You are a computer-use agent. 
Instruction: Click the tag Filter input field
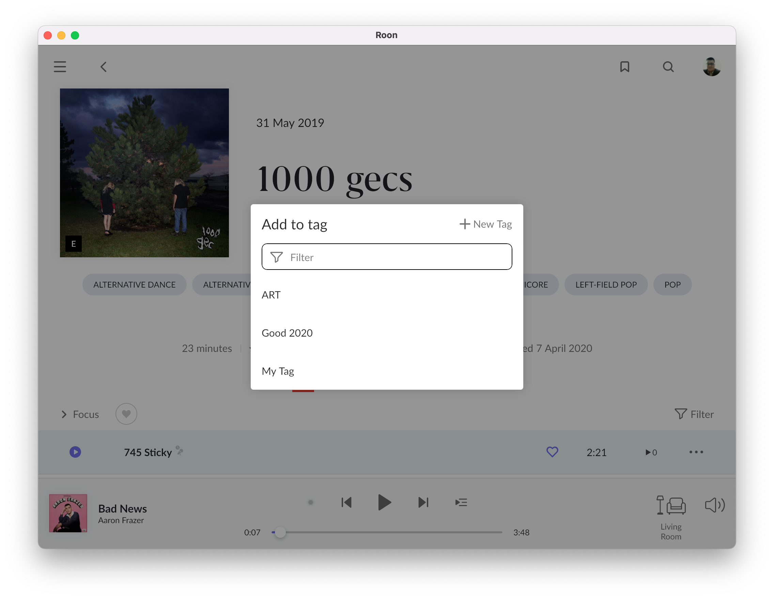click(x=387, y=257)
